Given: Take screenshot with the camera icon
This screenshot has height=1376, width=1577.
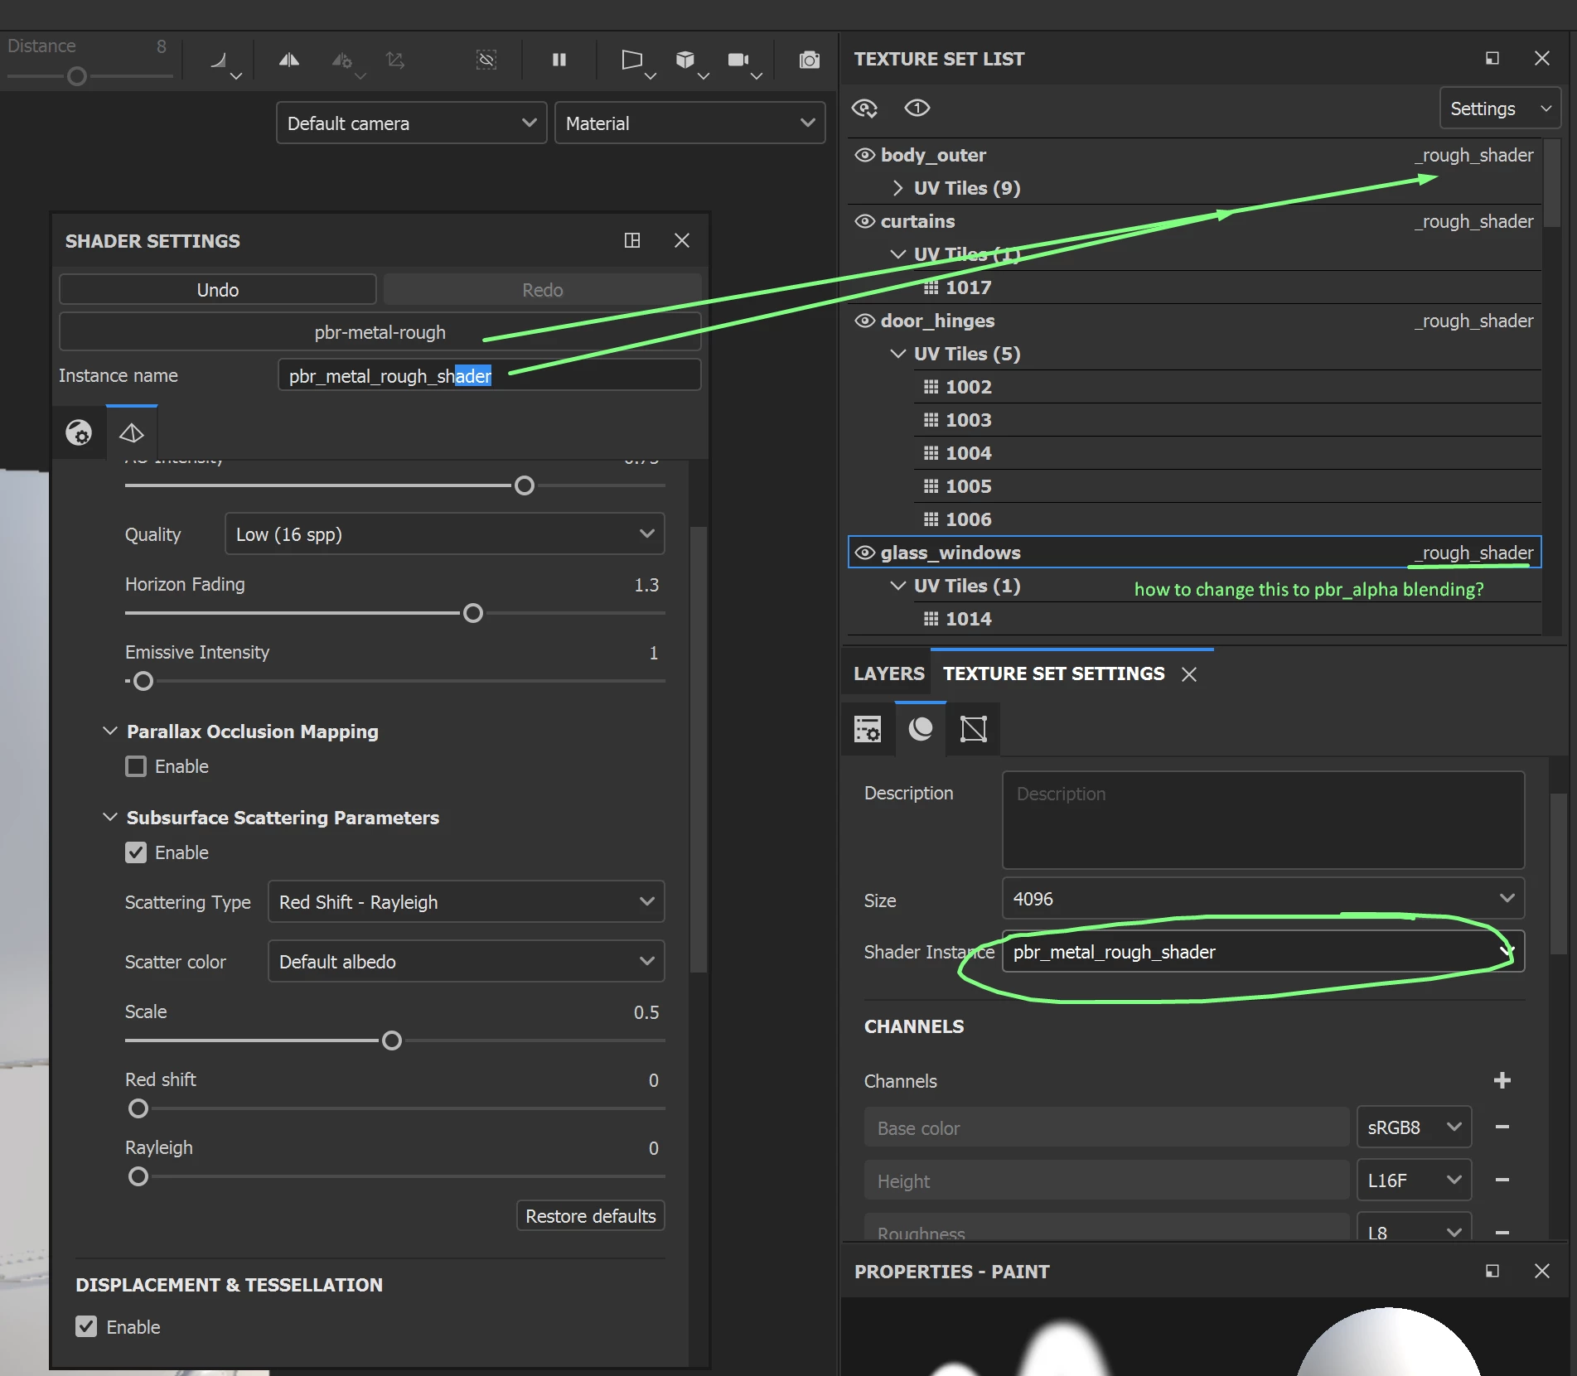Looking at the screenshot, I should point(810,60).
